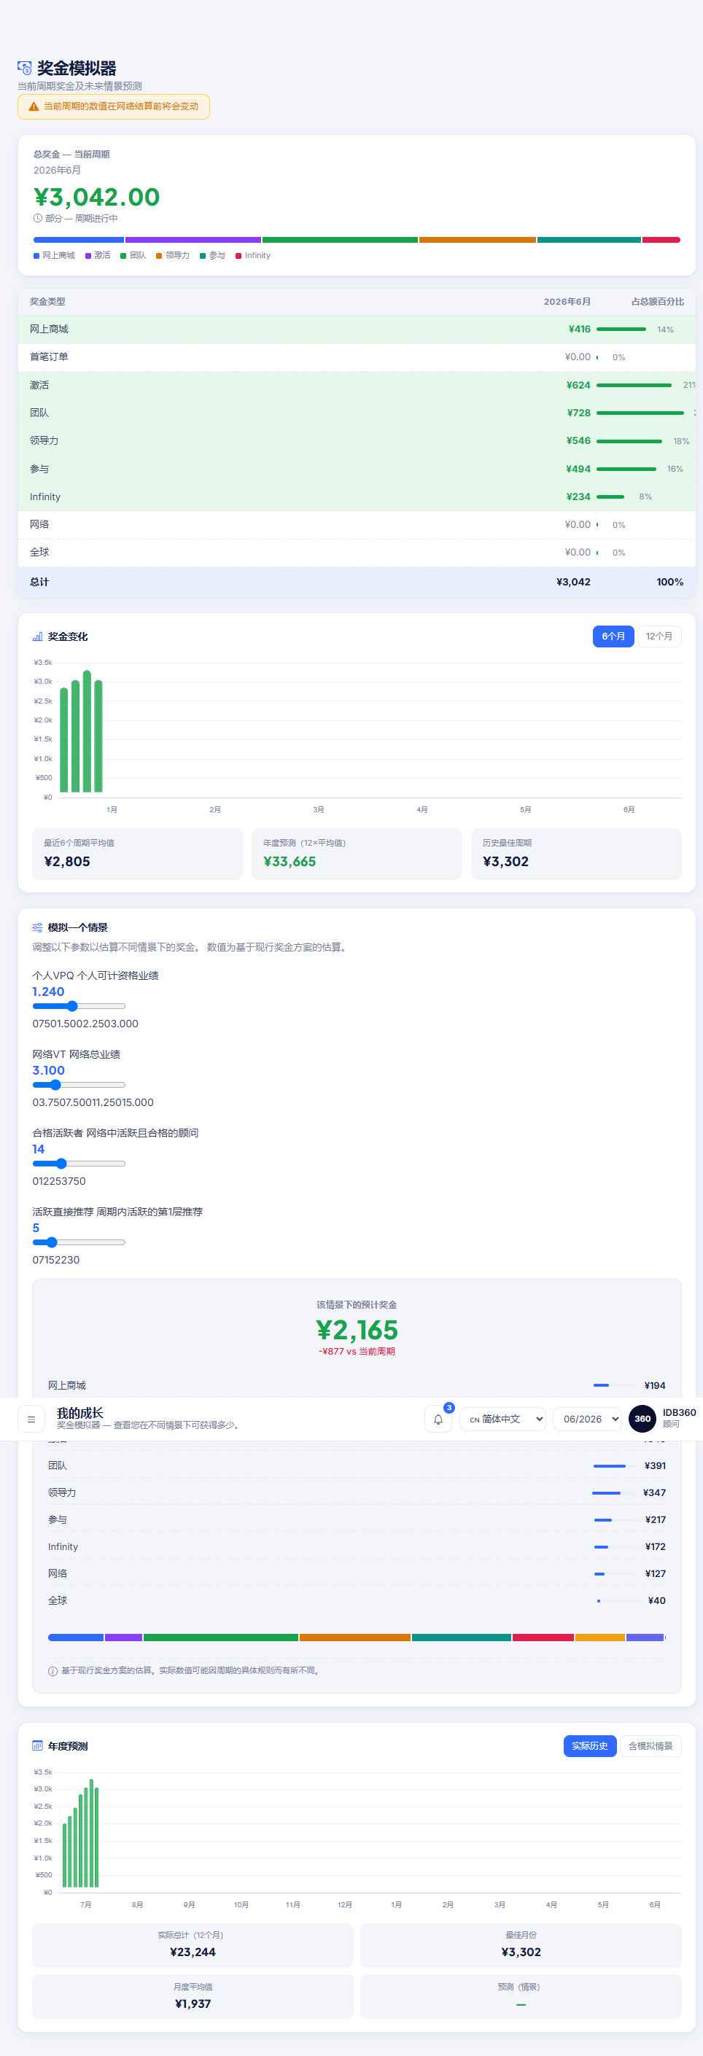Click the green 团队 legend swatch
This screenshot has width=703, height=2056.
pos(123,256)
